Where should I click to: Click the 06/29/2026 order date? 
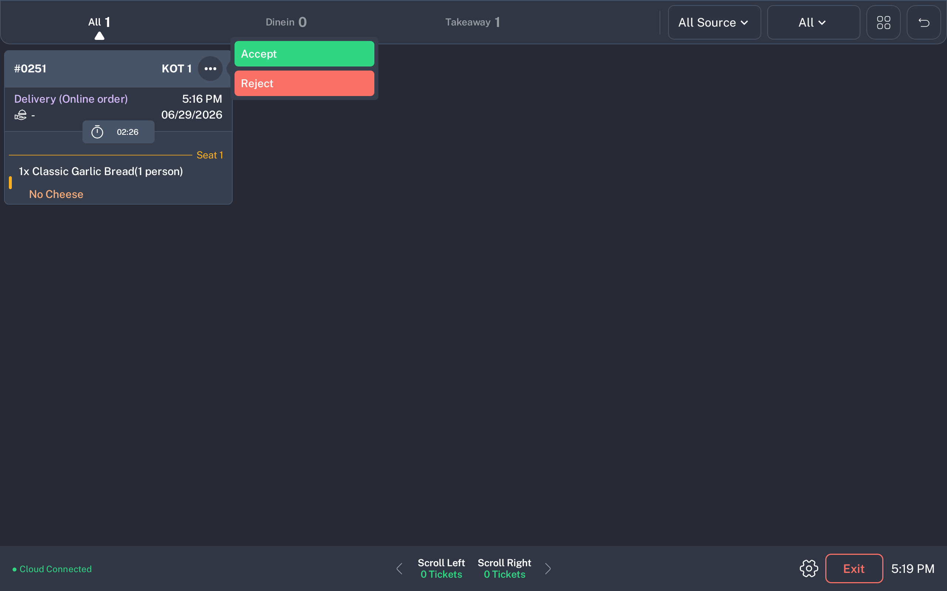[192, 115]
